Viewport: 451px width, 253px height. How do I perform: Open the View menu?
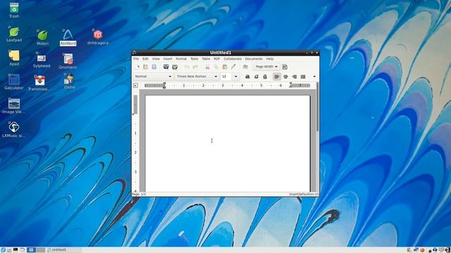[x=156, y=59]
